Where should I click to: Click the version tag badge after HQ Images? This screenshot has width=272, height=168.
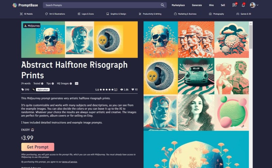(76, 83)
